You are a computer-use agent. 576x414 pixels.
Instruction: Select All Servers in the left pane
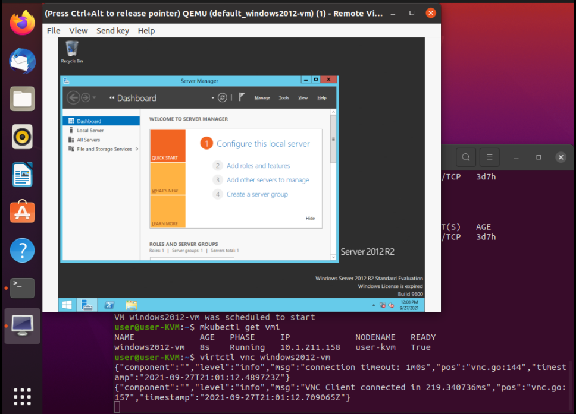101,140
